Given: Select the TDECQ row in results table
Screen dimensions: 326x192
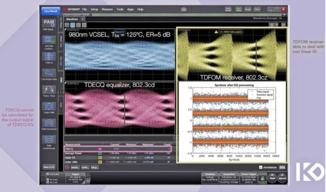Looking at the screenshot, I should pos(117,149).
